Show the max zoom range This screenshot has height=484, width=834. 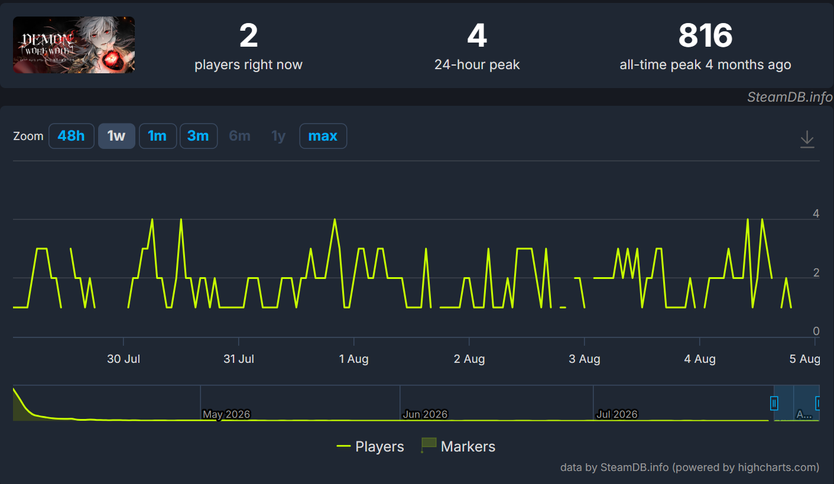[x=323, y=136]
